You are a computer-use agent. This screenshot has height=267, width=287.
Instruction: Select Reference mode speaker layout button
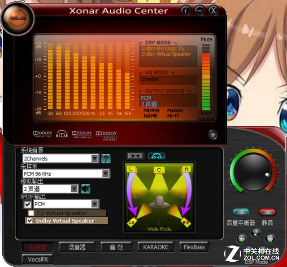pyautogui.click(x=135, y=156)
